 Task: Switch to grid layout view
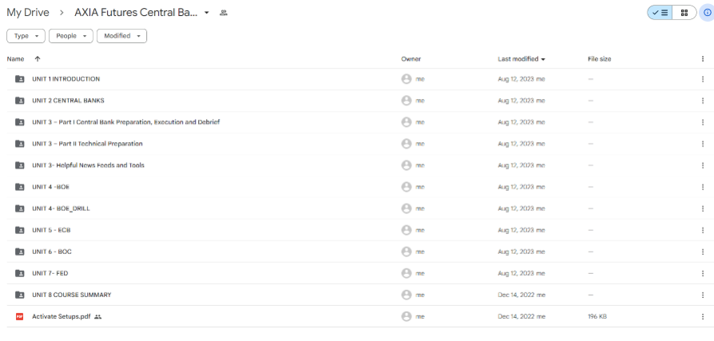tap(684, 13)
